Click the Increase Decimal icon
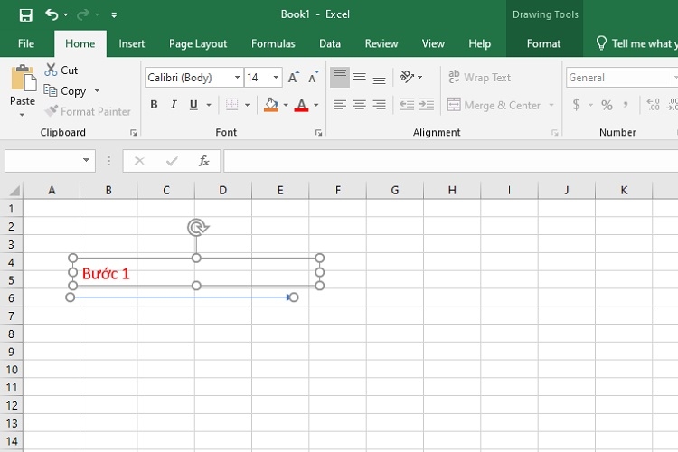This screenshot has height=452, width=678. (653, 105)
